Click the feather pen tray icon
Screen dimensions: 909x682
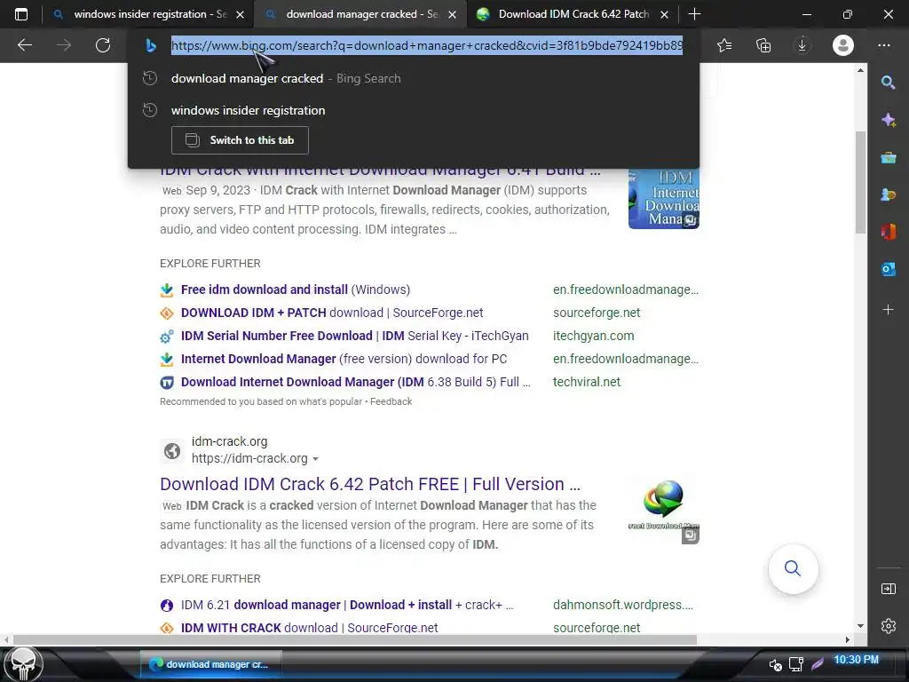point(818,664)
